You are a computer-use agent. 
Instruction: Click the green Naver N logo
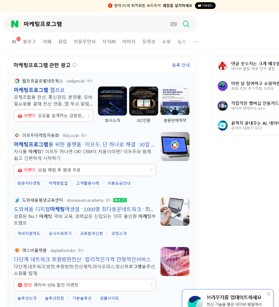15,24
